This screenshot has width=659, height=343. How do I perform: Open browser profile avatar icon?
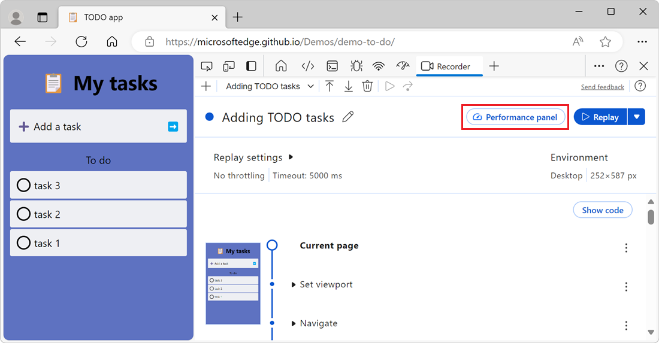pos(16,17)
